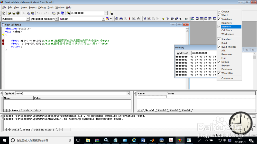Click the Step Out icon
The width and height of the screenshot is (257, 144).
pos(176,19)
